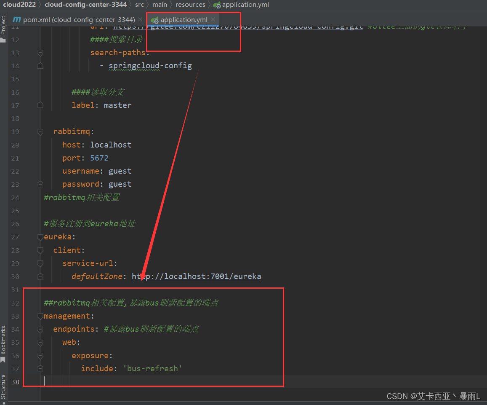Click the web key on line 35

(69, 342)
